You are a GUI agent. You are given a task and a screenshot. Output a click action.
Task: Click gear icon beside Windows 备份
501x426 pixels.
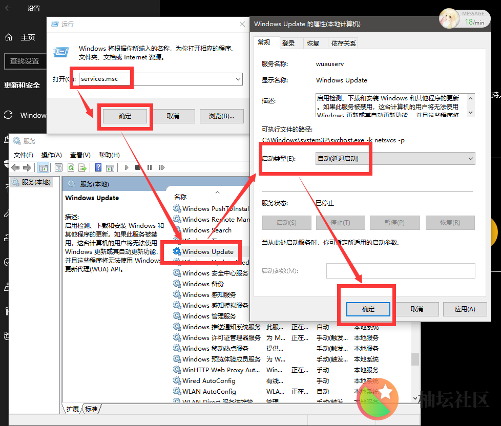point(177,284)
